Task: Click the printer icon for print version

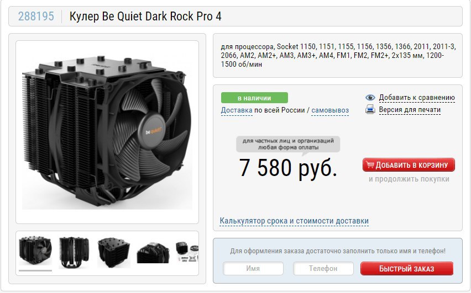Action: point(370,109)
